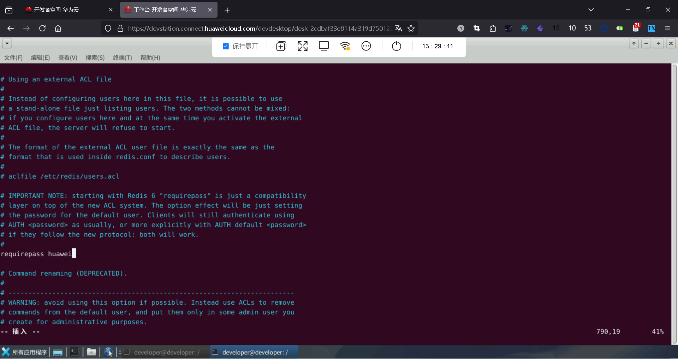Launch the terminal emulator from the taskbar
678x360 pixels.
(x=75, y=352)
